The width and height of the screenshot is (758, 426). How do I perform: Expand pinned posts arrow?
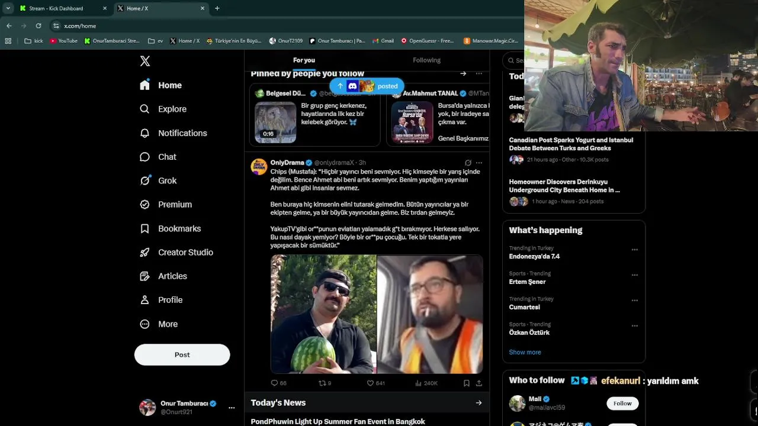point(463,73)
